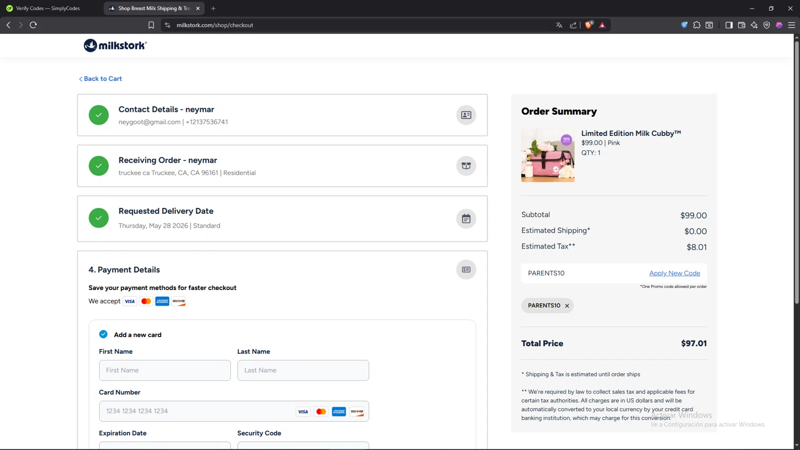Open Leo AI sparkle icon
This screenshot has width=800, height=450.
click(754, 25)
